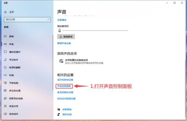This screenshot has height=121, width=187.
Task: Click the warning icon on 疑难解答 button
Action: coord(61,37)
